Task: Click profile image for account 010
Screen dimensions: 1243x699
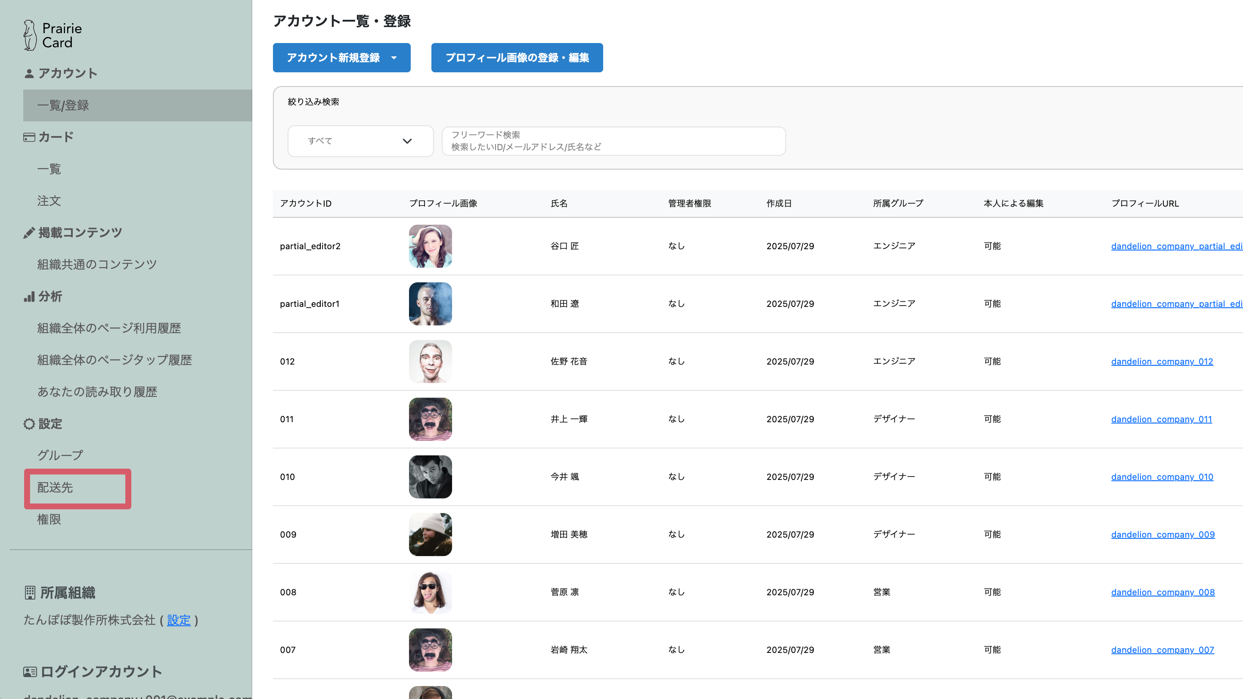Action: point(431,476)
